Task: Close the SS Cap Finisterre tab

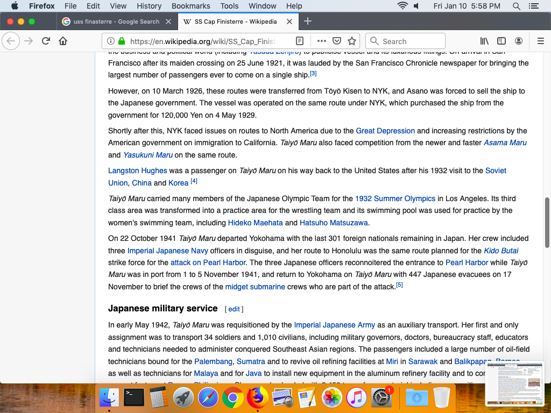Action: (x=289, y=22)
